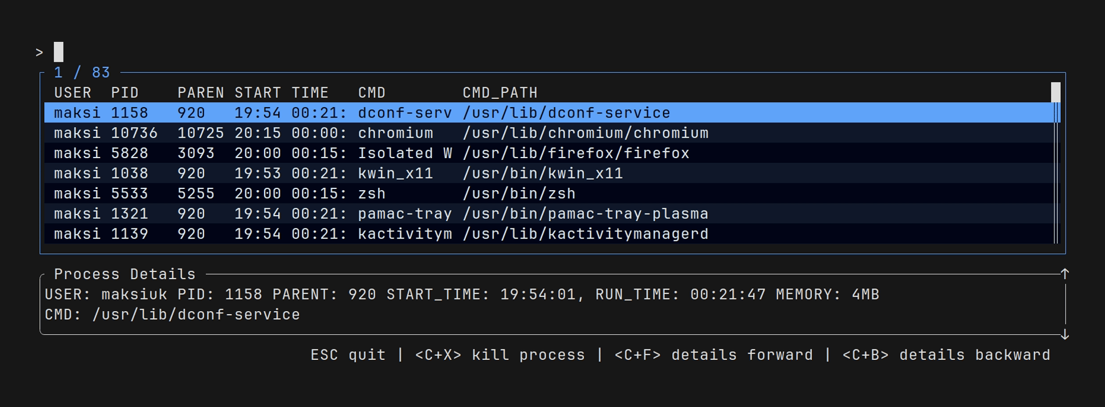1105x407 pixels.
Task: Select the kwin_x11 process row
Action: pos(349,173)
